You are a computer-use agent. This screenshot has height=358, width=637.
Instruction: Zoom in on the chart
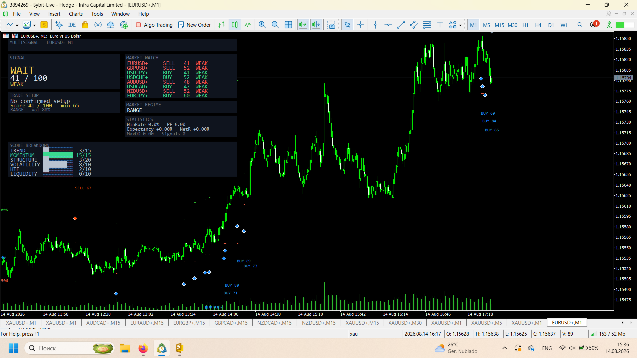pyautogui.click(x=262, y=25)
